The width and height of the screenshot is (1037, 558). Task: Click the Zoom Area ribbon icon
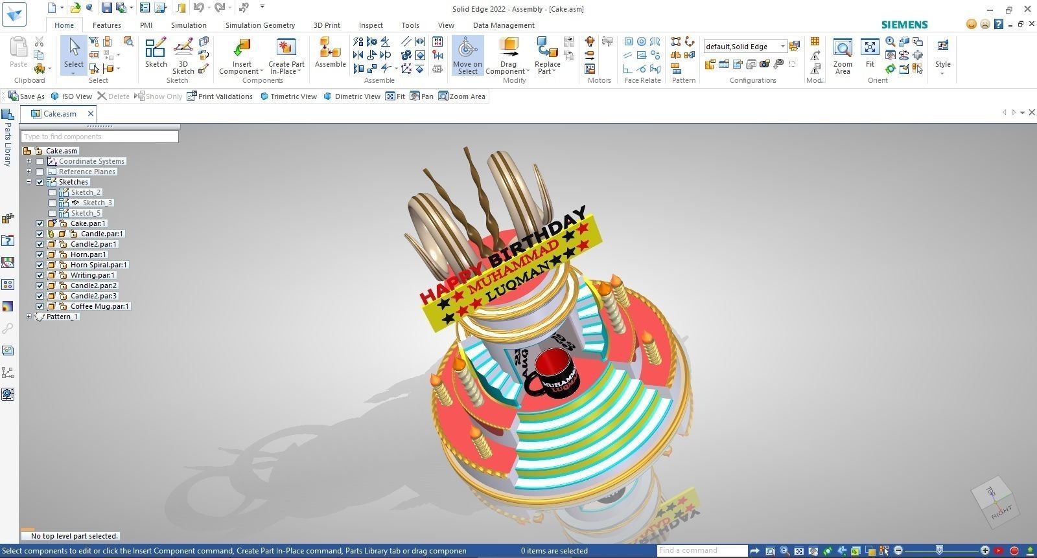[843, 49]
